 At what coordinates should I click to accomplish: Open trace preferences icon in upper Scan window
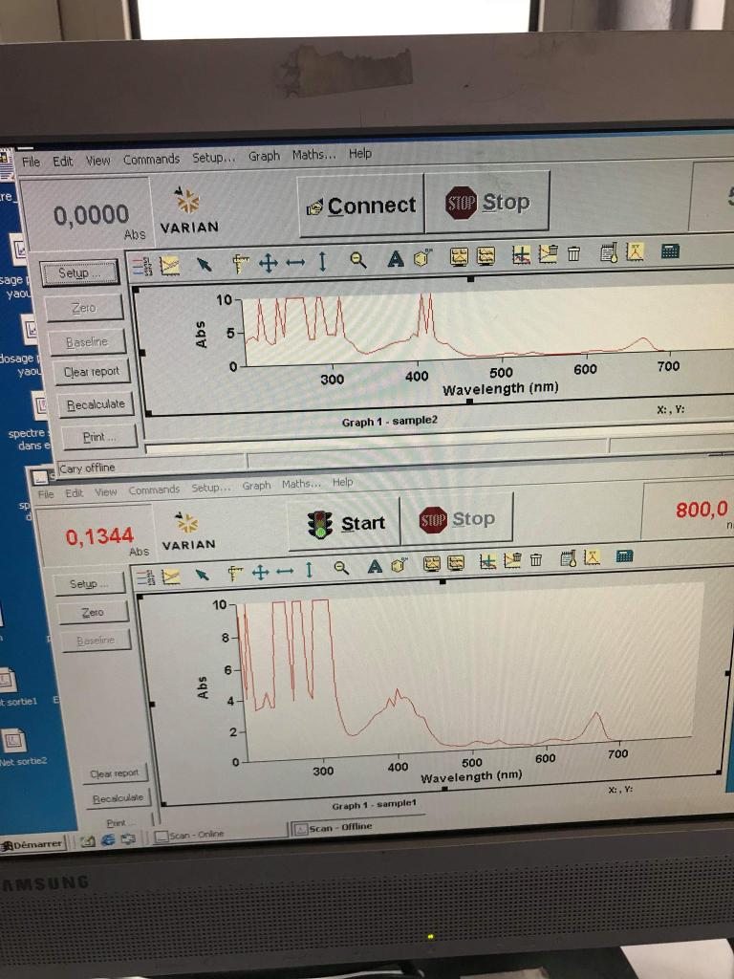pyautogui.click(x=142, y=267)
